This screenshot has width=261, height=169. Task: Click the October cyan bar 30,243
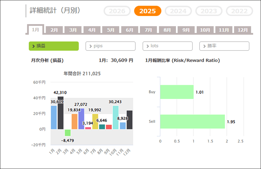pos(116,118)
